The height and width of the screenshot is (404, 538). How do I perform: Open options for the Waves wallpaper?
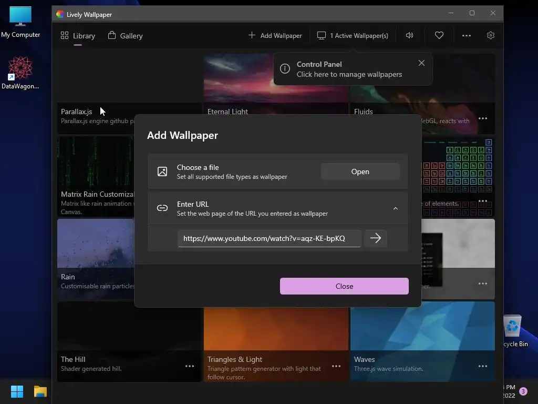click(x=483, y=366)
